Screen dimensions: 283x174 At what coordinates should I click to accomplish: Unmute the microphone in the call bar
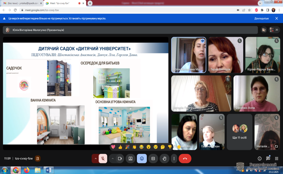103,158
